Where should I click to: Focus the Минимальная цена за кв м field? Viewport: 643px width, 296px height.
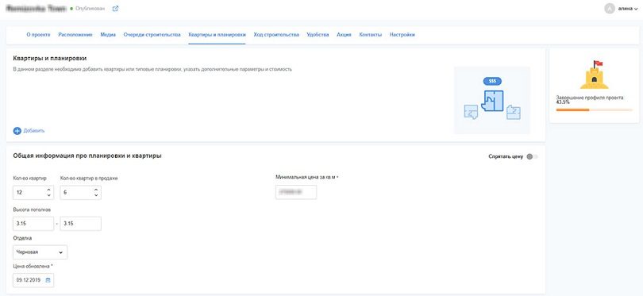[x=296, y=192]
